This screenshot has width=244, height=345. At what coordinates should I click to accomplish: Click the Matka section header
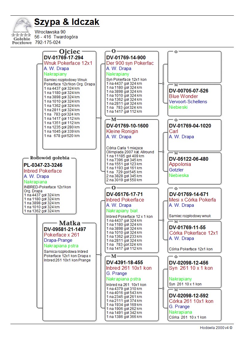pos(70,223)
